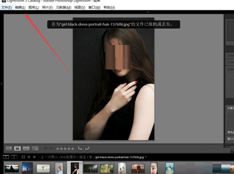Select the highlighted black dress portrait thumbnail

click(75, 168)
